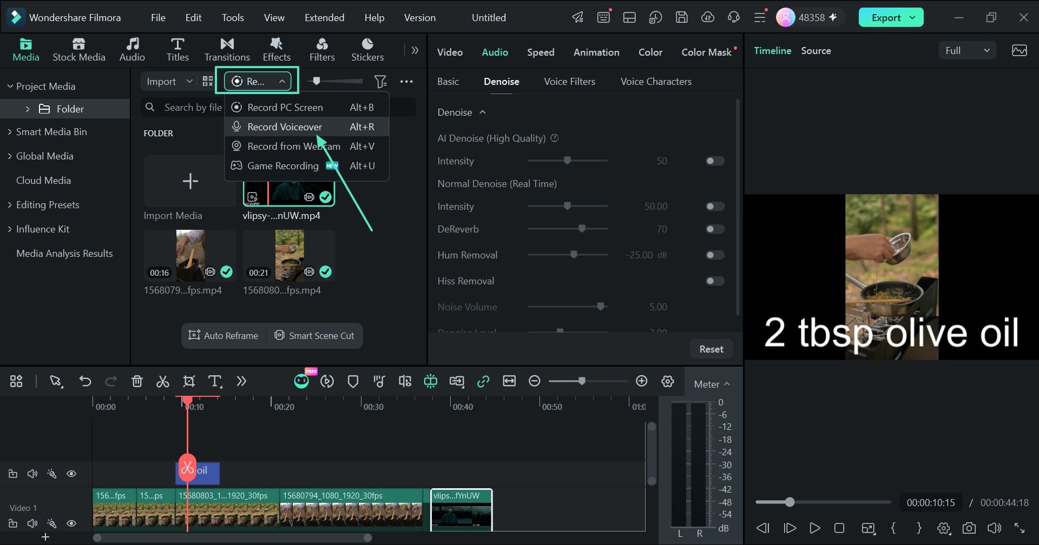Click the Export button

(x=891, y=18)
